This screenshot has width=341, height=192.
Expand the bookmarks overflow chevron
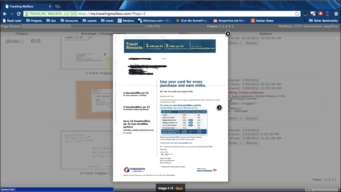click(x=305, y=21)
